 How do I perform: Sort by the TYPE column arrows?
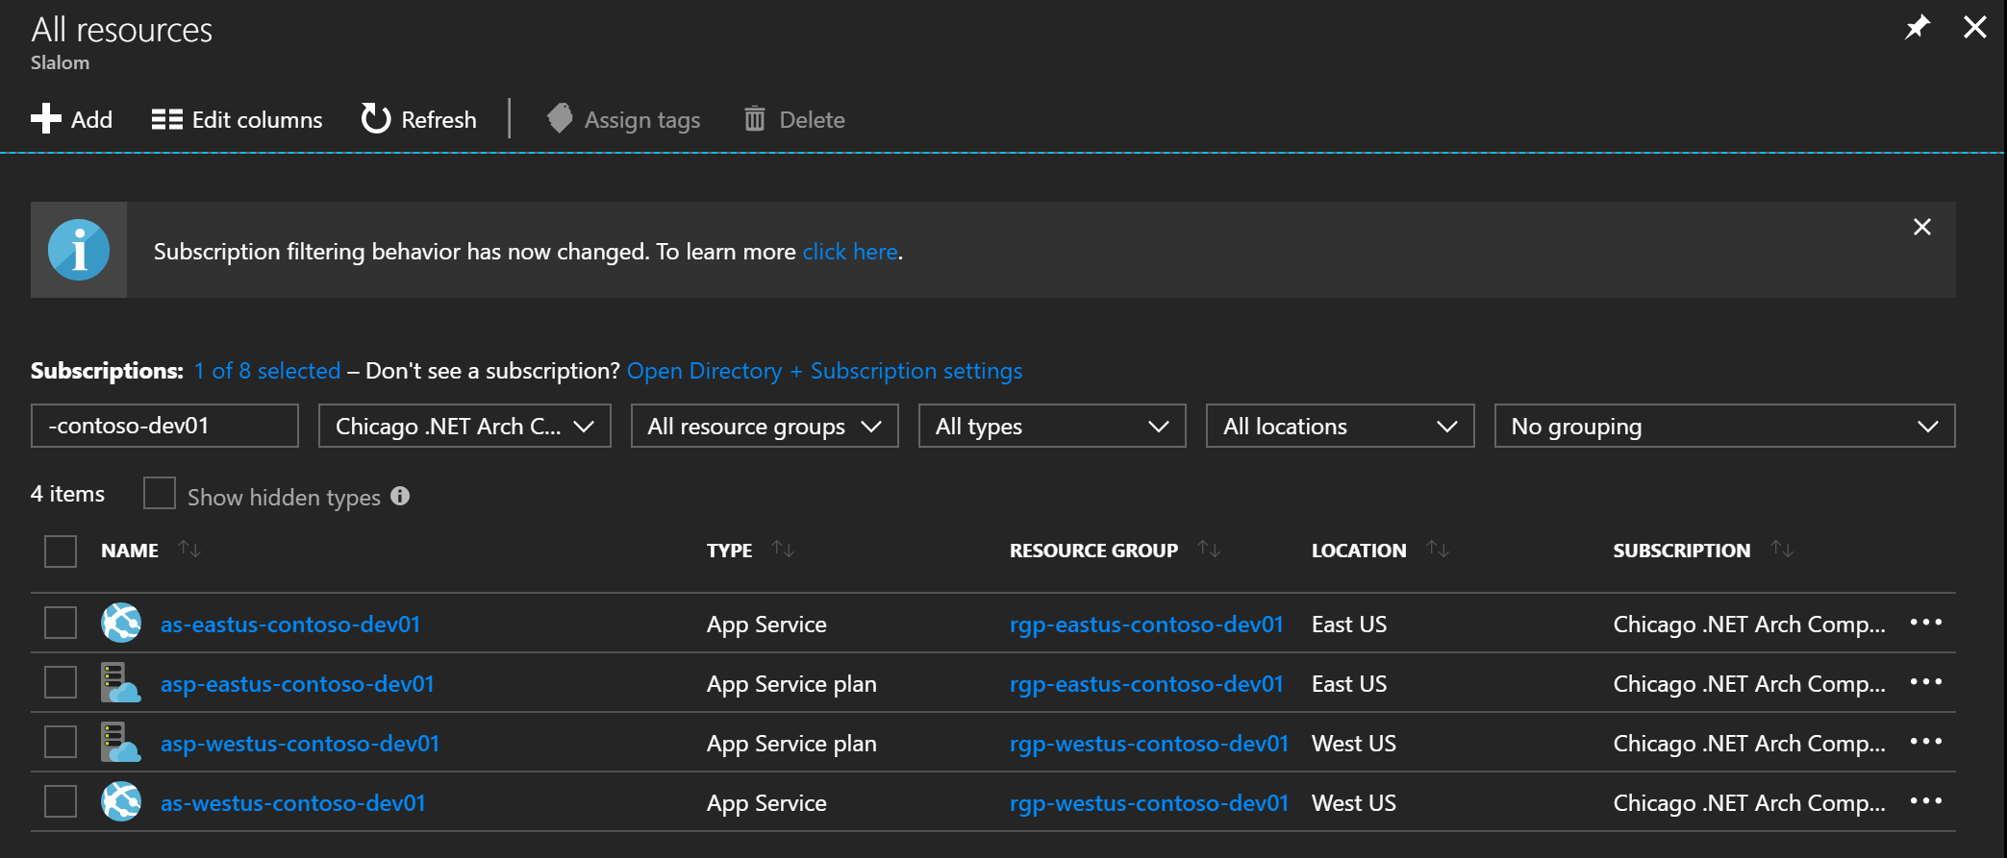[783, 550]
